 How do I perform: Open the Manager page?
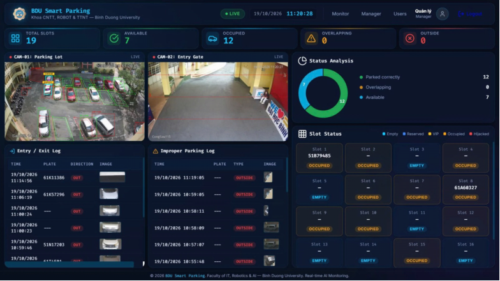point(371,14)
